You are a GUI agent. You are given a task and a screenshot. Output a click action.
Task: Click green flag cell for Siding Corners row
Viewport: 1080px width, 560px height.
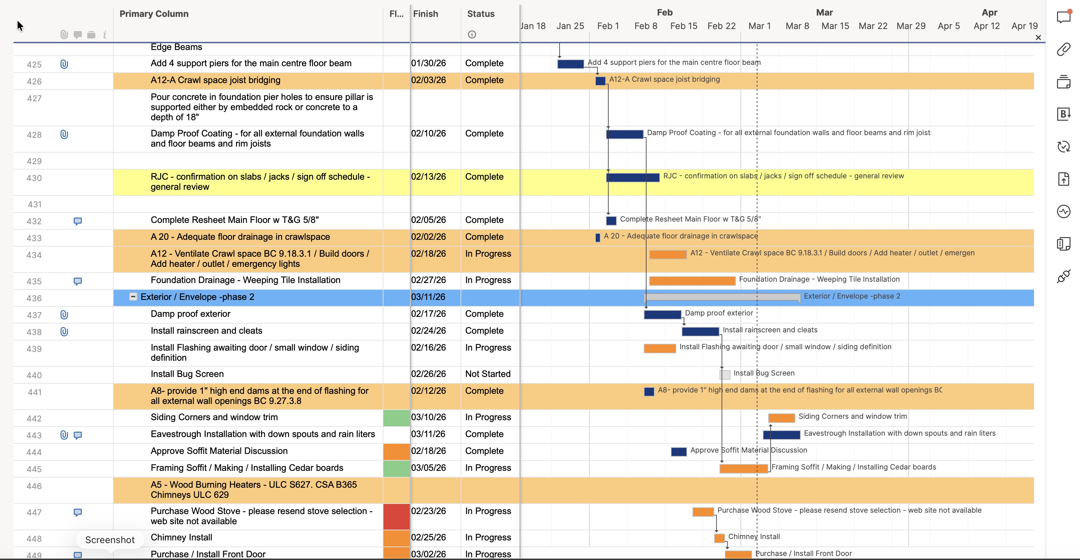tap(396, 417)
